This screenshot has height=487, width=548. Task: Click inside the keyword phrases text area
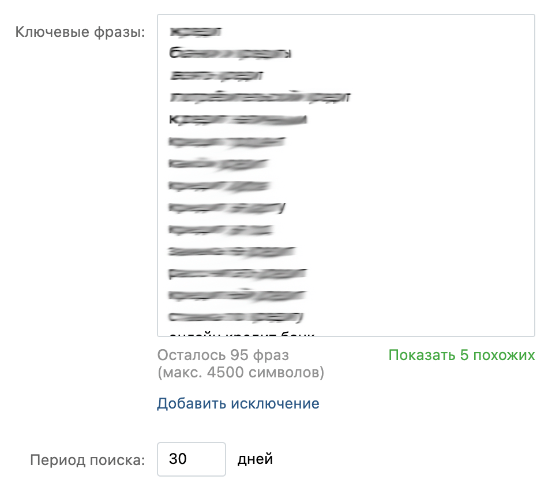[x=346, y=173]
